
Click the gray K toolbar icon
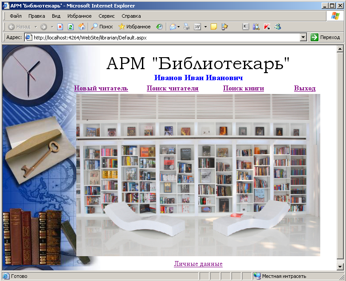pos(245,27)
